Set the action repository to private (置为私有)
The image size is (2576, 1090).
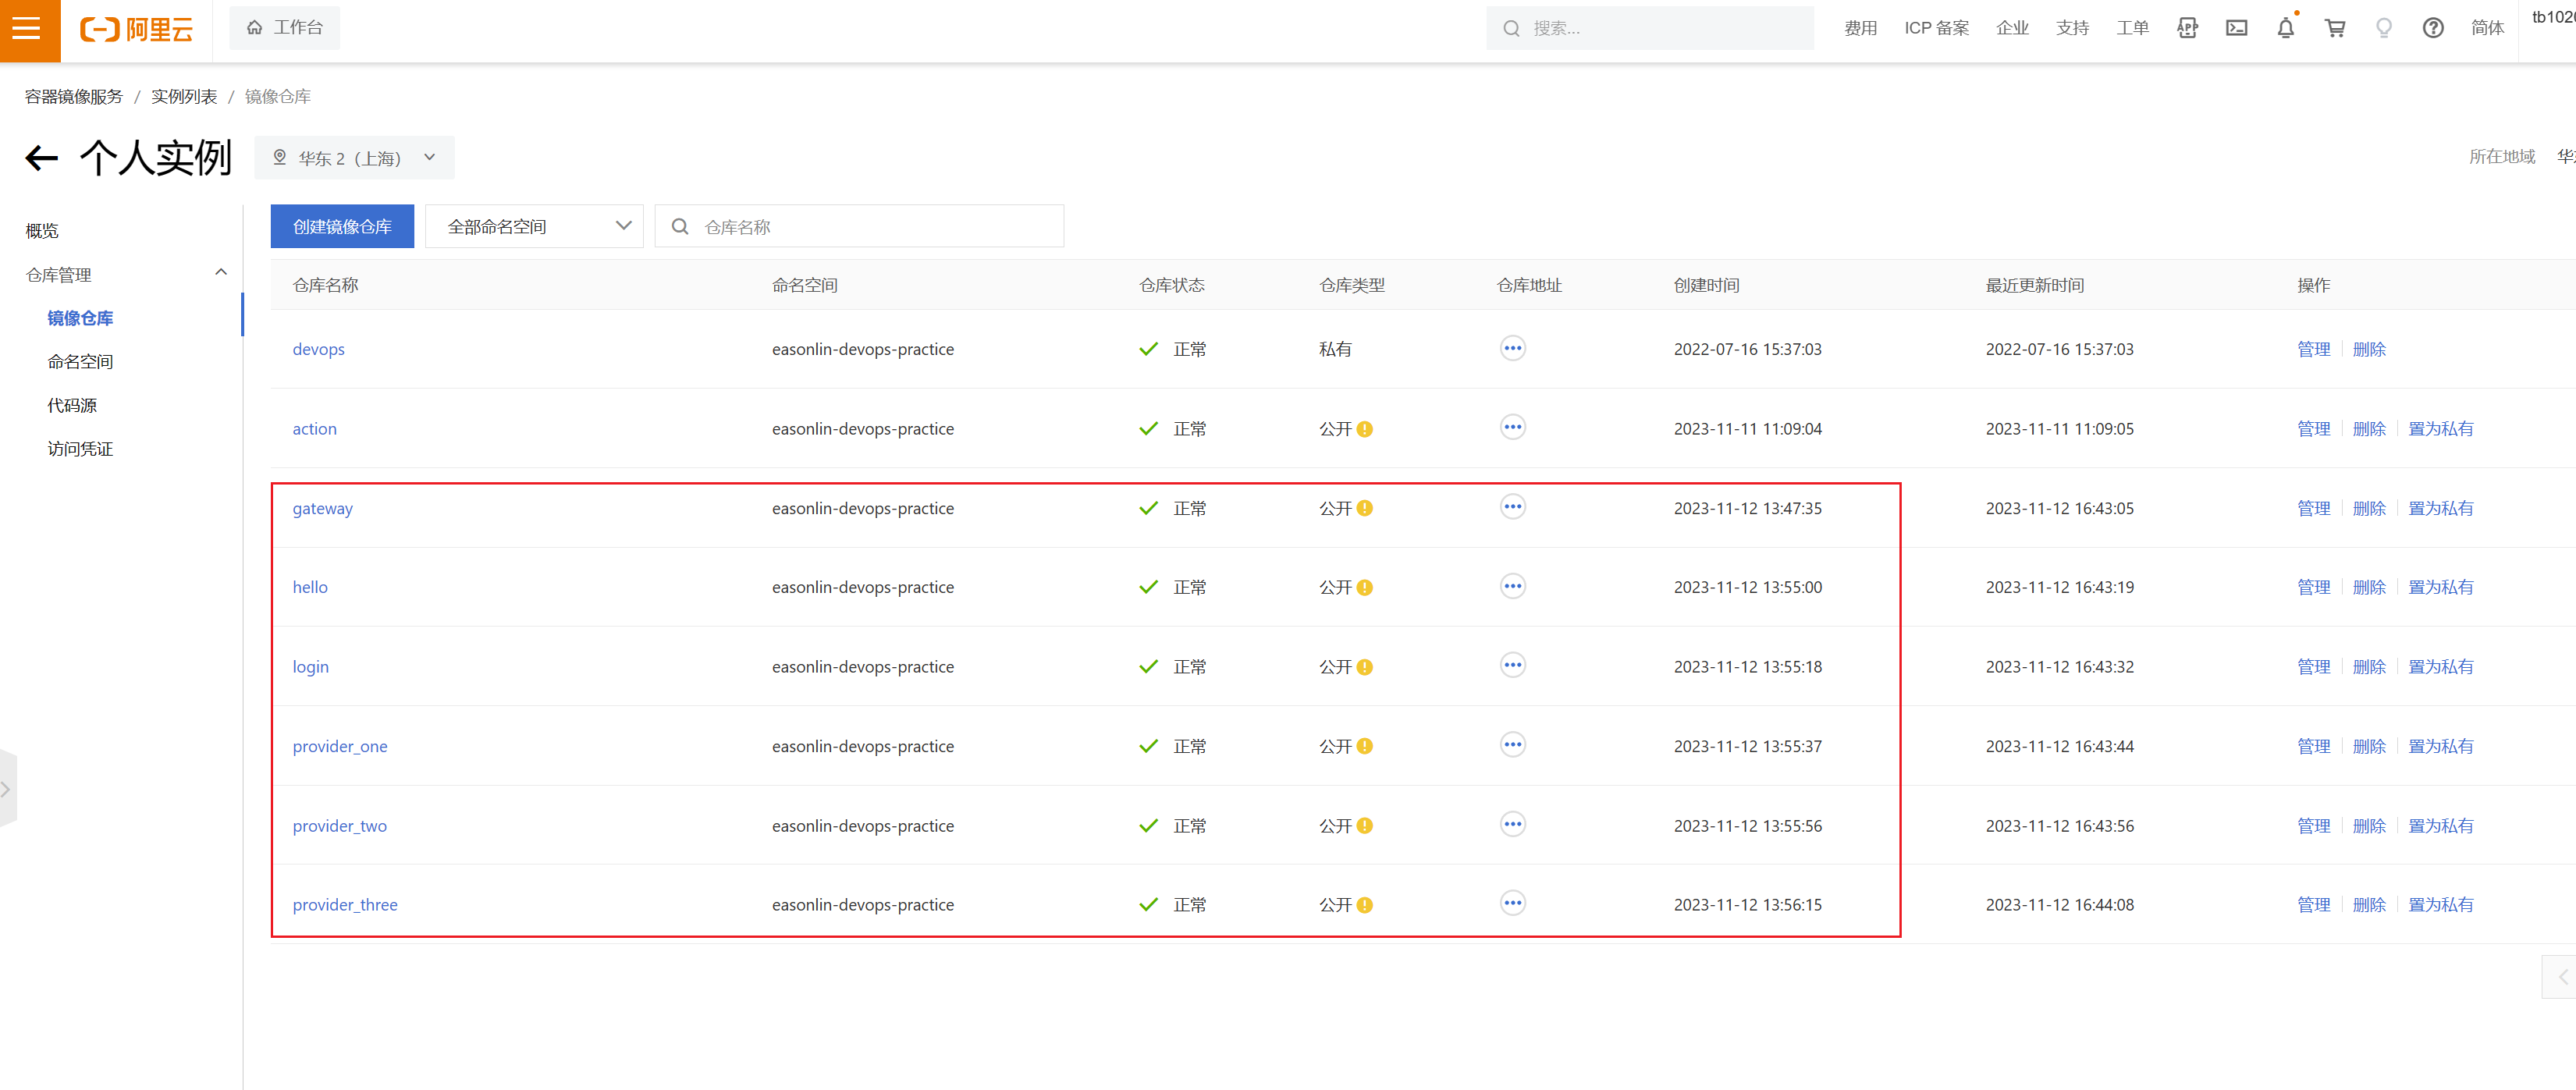pos(2440,429)
